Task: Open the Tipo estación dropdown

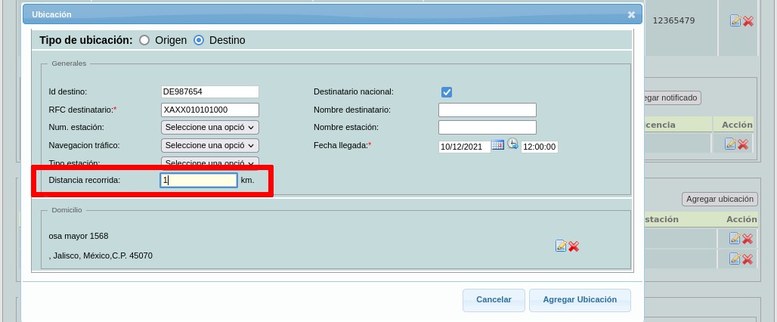Action: 210,162
